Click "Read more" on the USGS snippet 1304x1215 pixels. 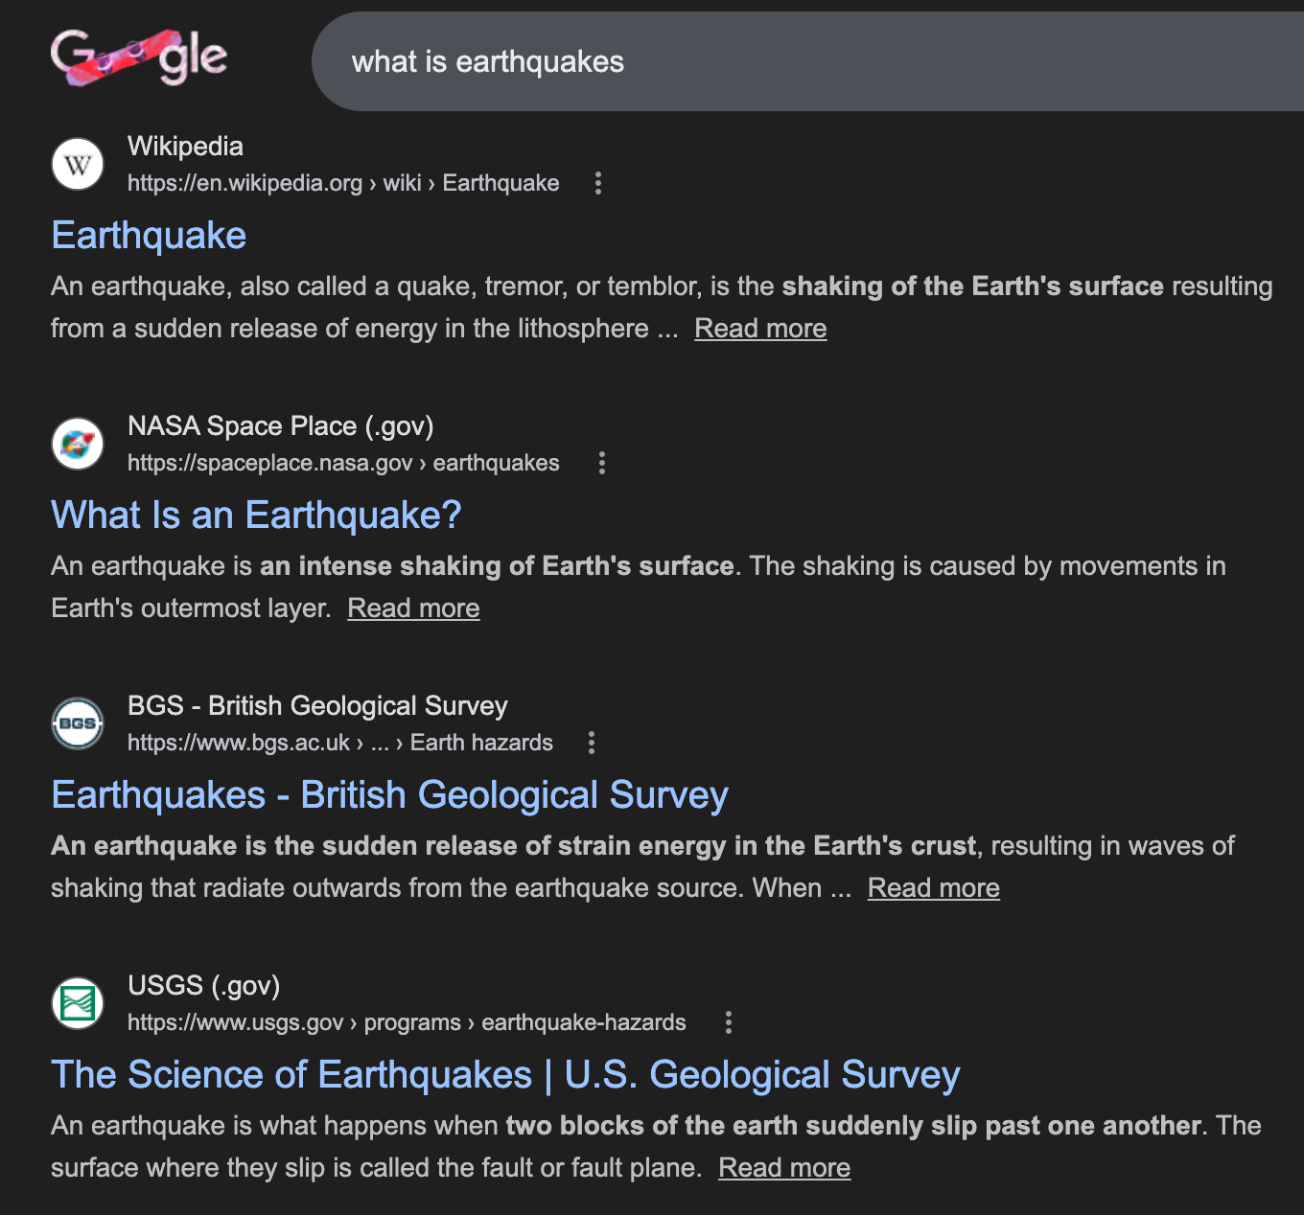pos(784,1168)
